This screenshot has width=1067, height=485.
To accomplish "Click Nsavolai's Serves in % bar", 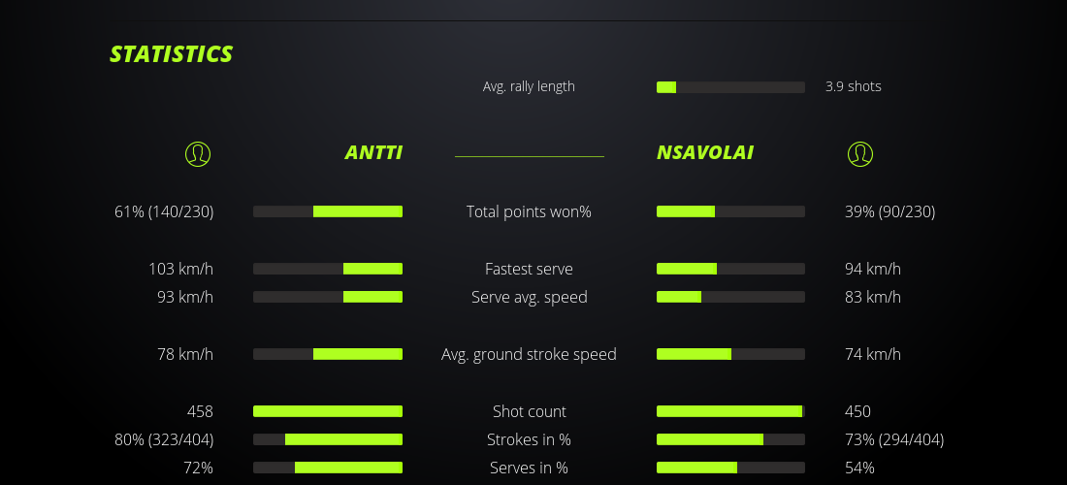I will (730, 468).
